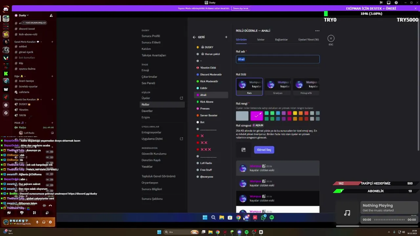Open the server with white W icon

coord(6,89)
